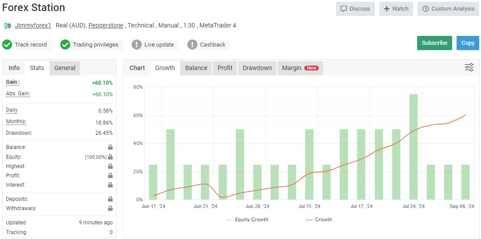Viewport: 481px width, 239px height.
Task: Open the Profit chart tab
Action: (225, 68)
